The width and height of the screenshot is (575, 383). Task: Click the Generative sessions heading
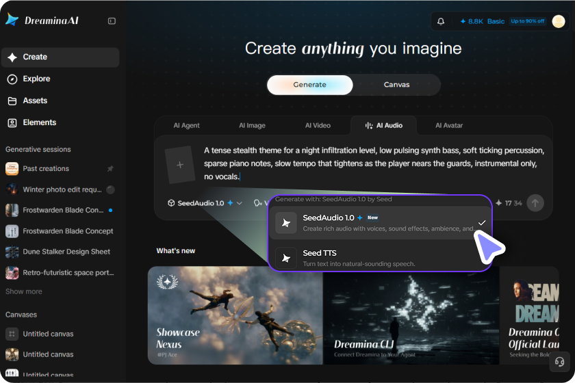38,150
